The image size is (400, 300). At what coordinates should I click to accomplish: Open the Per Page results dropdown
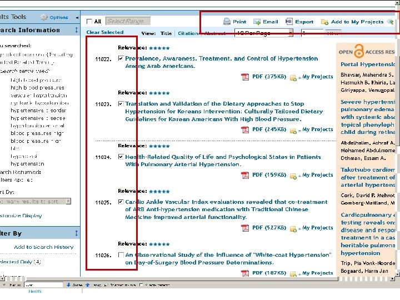[x=264, y=33]
